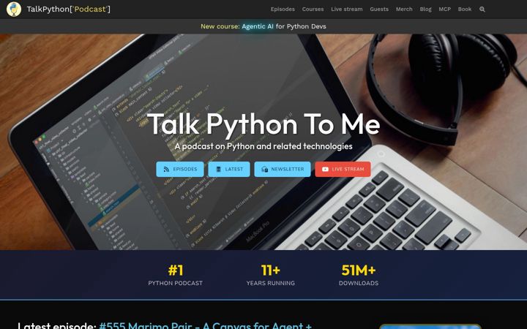Click the blue EPISODES button
Screen dimensions: 527x329
(x=180, y=169)
